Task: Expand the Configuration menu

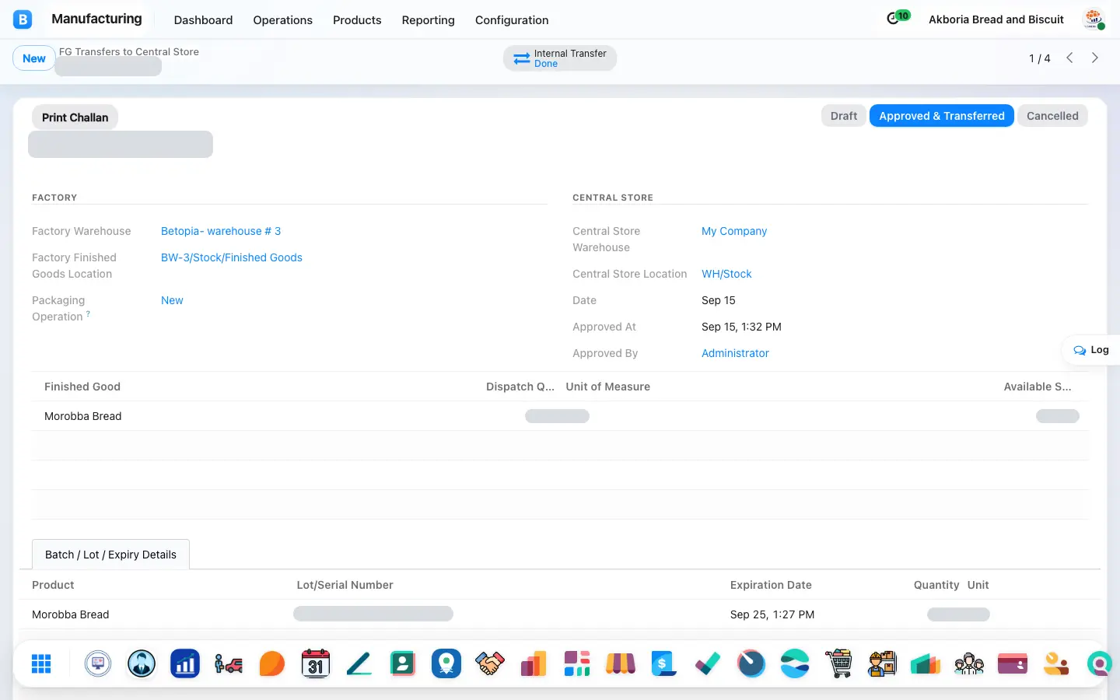Action: click(x=512, y=20)
